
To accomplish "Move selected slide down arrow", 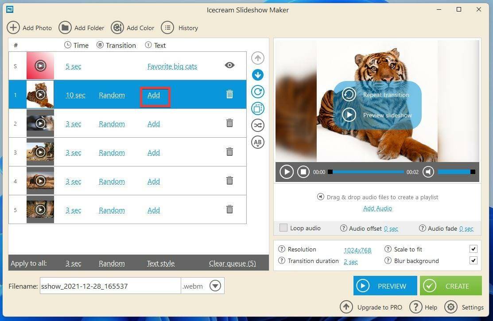I will pos(258,75).
